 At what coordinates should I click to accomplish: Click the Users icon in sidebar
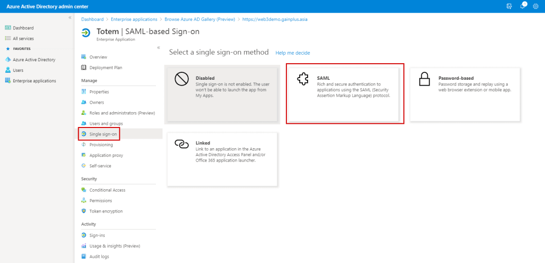(8, 70)
